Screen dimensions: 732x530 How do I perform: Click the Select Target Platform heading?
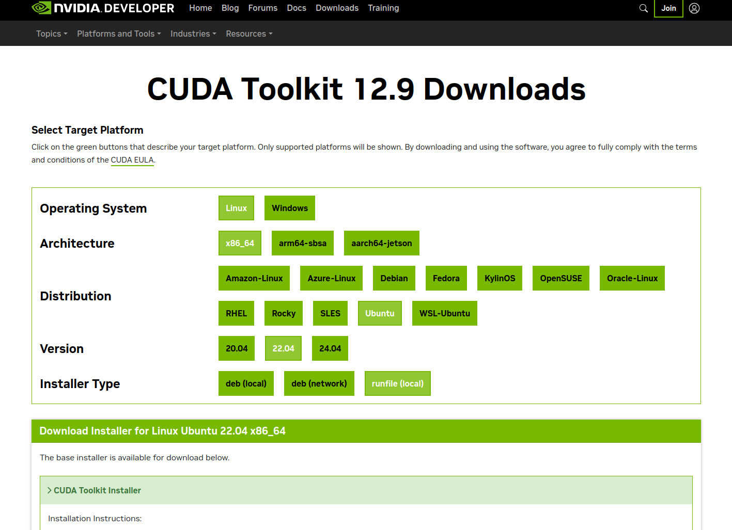point(87,130)
